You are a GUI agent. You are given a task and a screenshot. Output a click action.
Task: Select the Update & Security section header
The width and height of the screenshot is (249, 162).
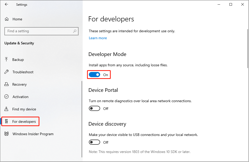click(19, 43)
